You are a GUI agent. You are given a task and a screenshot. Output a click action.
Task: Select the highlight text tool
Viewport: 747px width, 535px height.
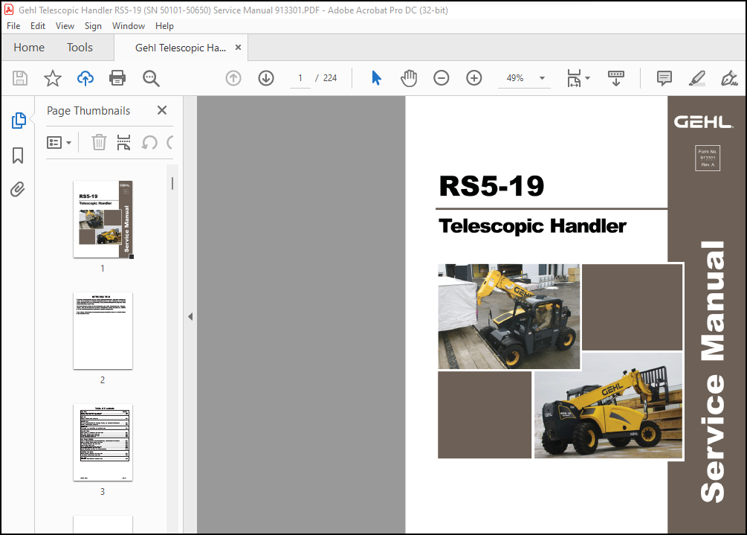[x=697, y=78]
